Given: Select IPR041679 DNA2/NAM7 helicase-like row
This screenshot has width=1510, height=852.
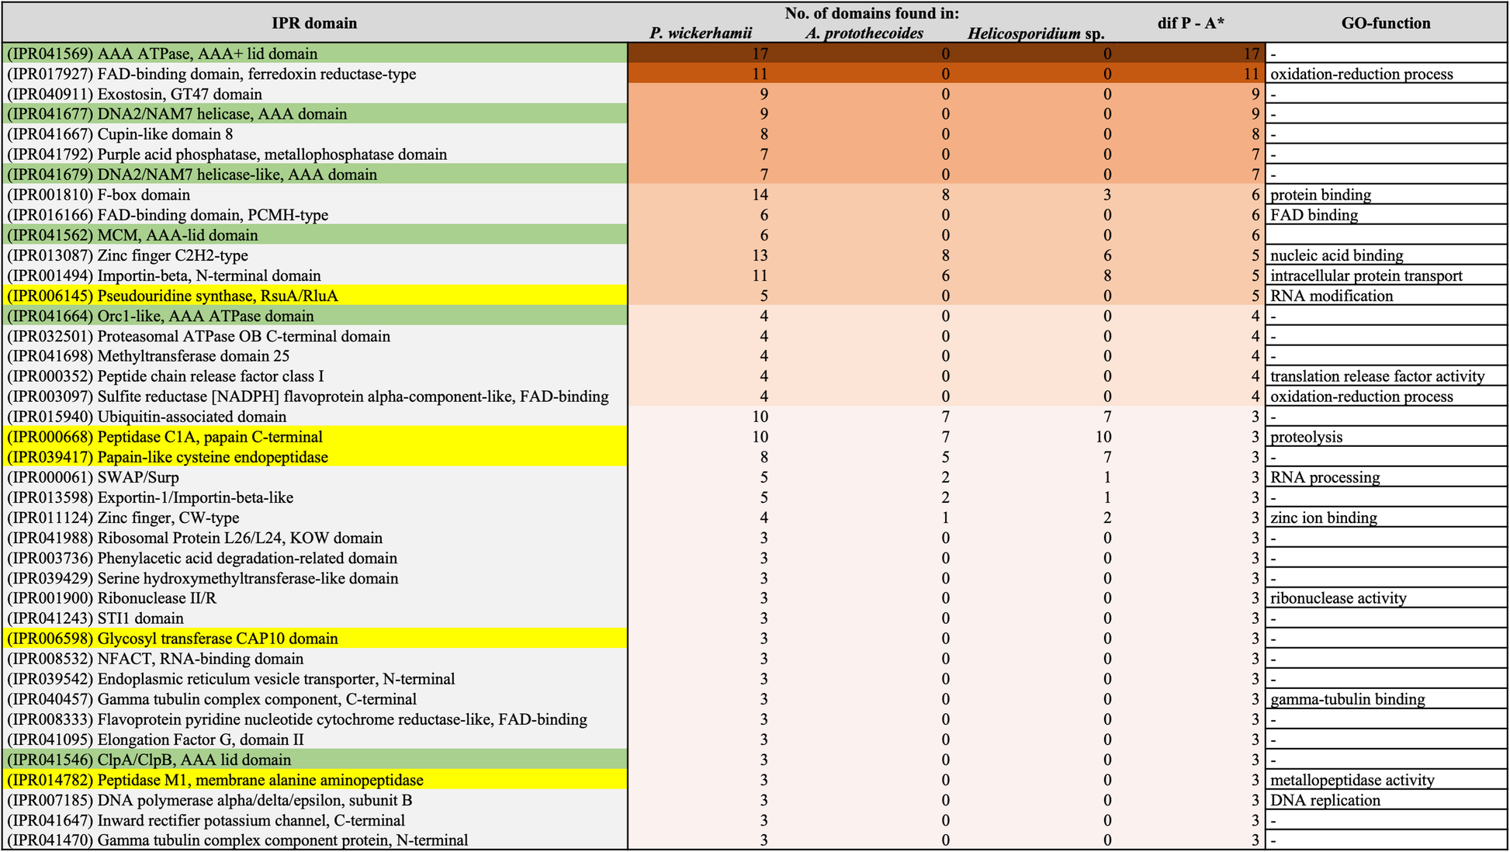Looking at the screenshot, I should [x=315, y=175].
